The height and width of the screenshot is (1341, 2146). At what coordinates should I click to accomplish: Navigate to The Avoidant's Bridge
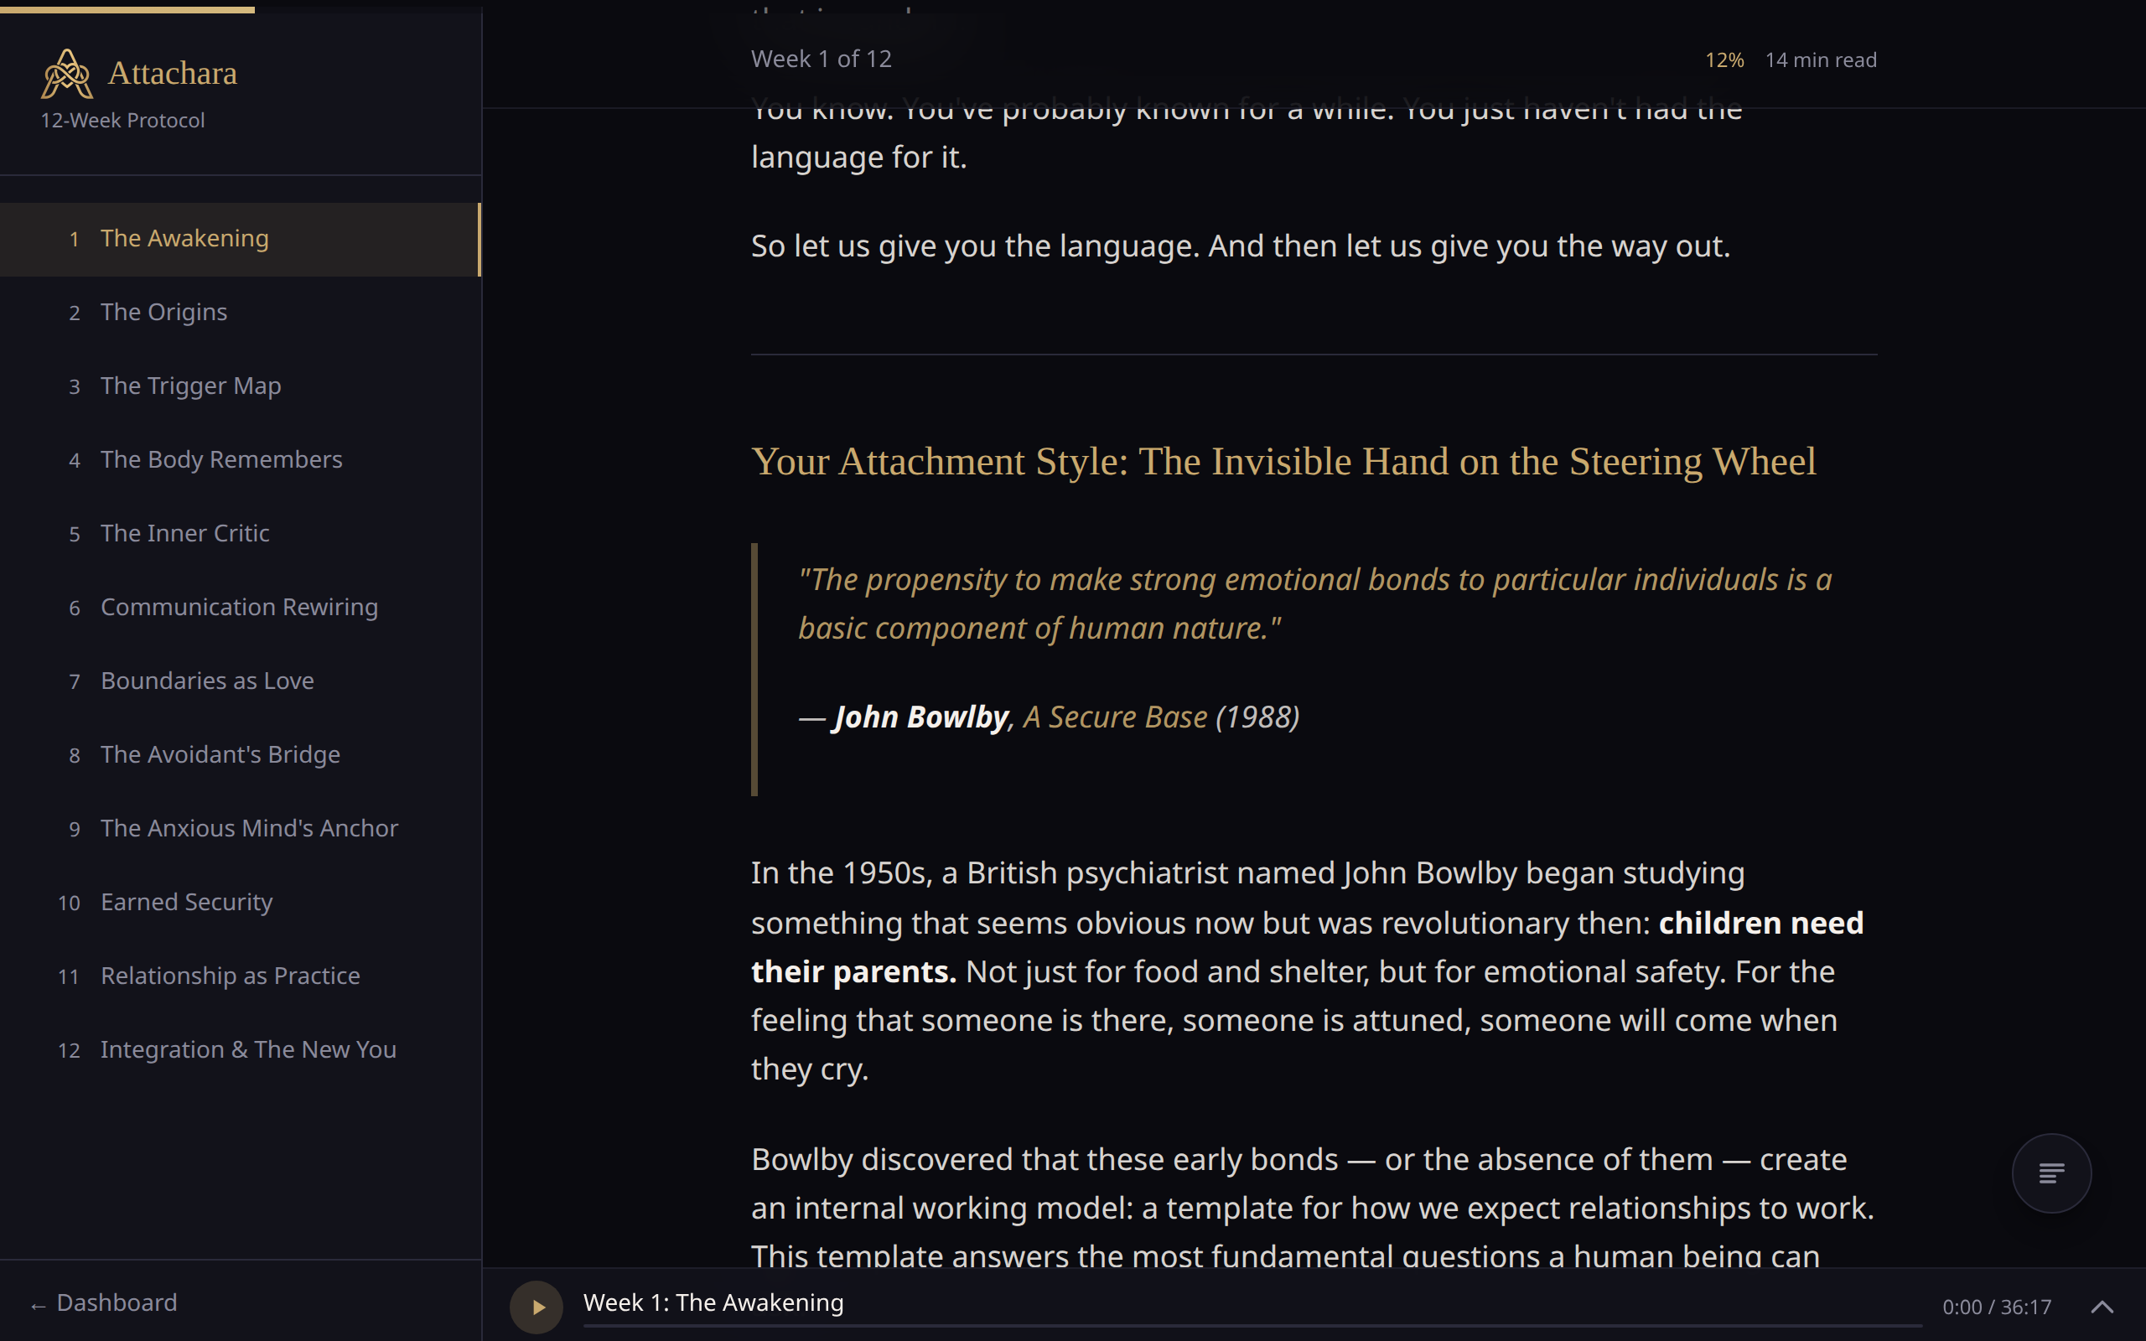click(x=220, y=753)
